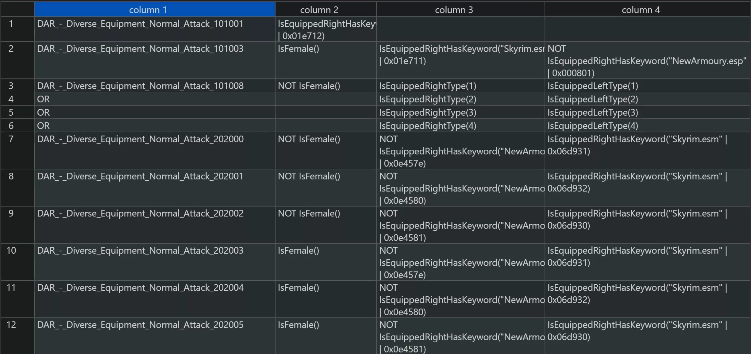751x354 pixels.
Task: Click row 9 column 3 cell ending 0x0e4581)
Action: pos(460,225)
